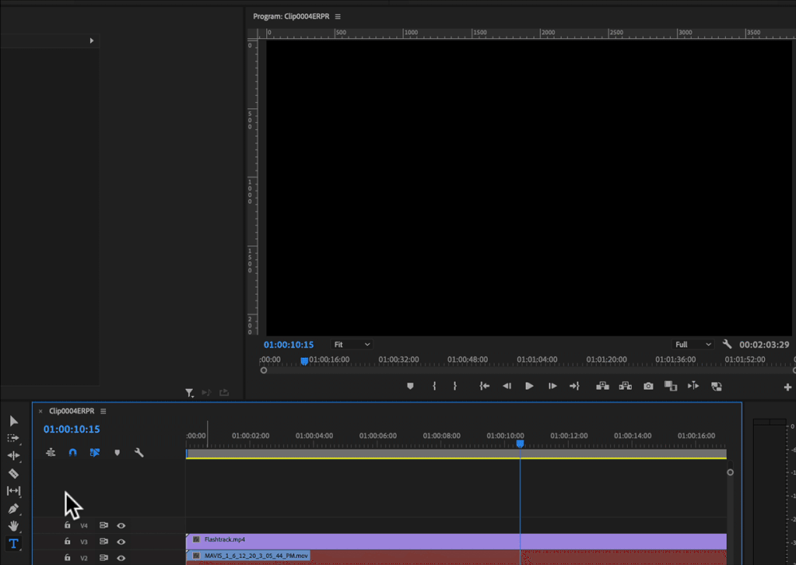Open the Full playback resolution dropdown
Viewport: 796px width, 565px height.
[692, 344]
